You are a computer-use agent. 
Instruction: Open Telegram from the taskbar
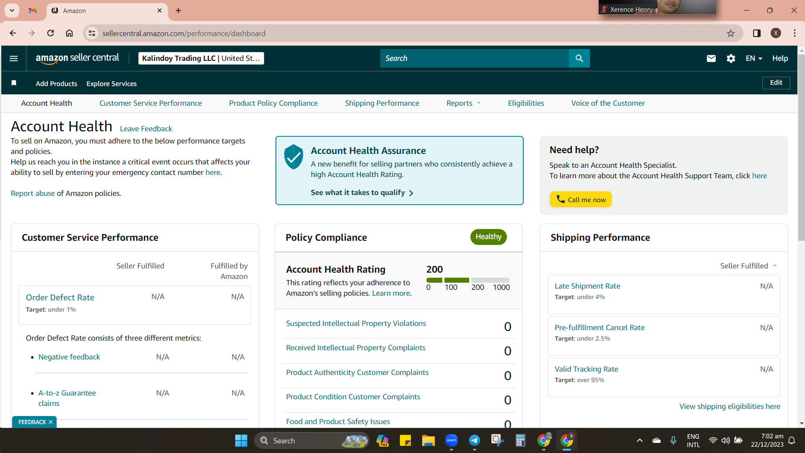(475, 440)
